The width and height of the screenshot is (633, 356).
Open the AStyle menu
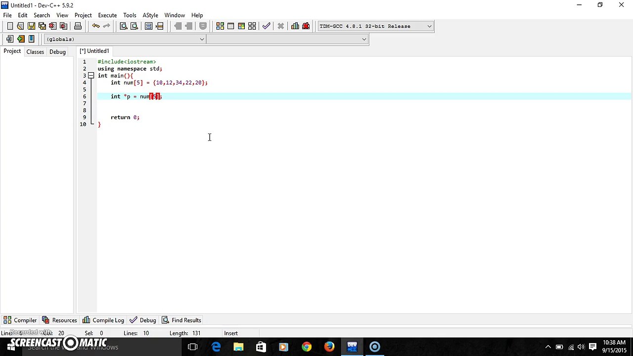[x=150, y=15]
